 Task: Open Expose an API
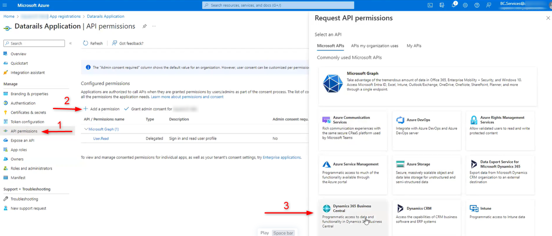[x=22, y=141]
